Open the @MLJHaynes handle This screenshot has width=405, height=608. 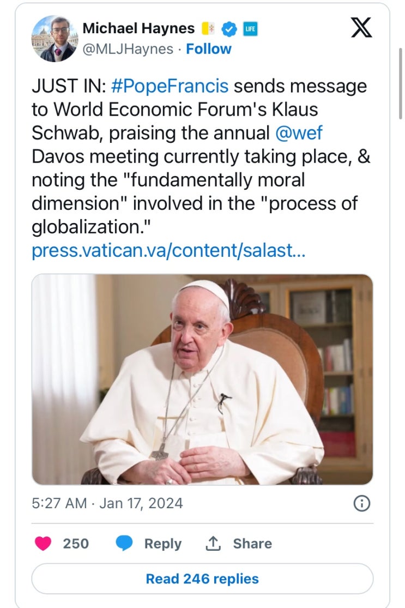[x=130, y=49]
